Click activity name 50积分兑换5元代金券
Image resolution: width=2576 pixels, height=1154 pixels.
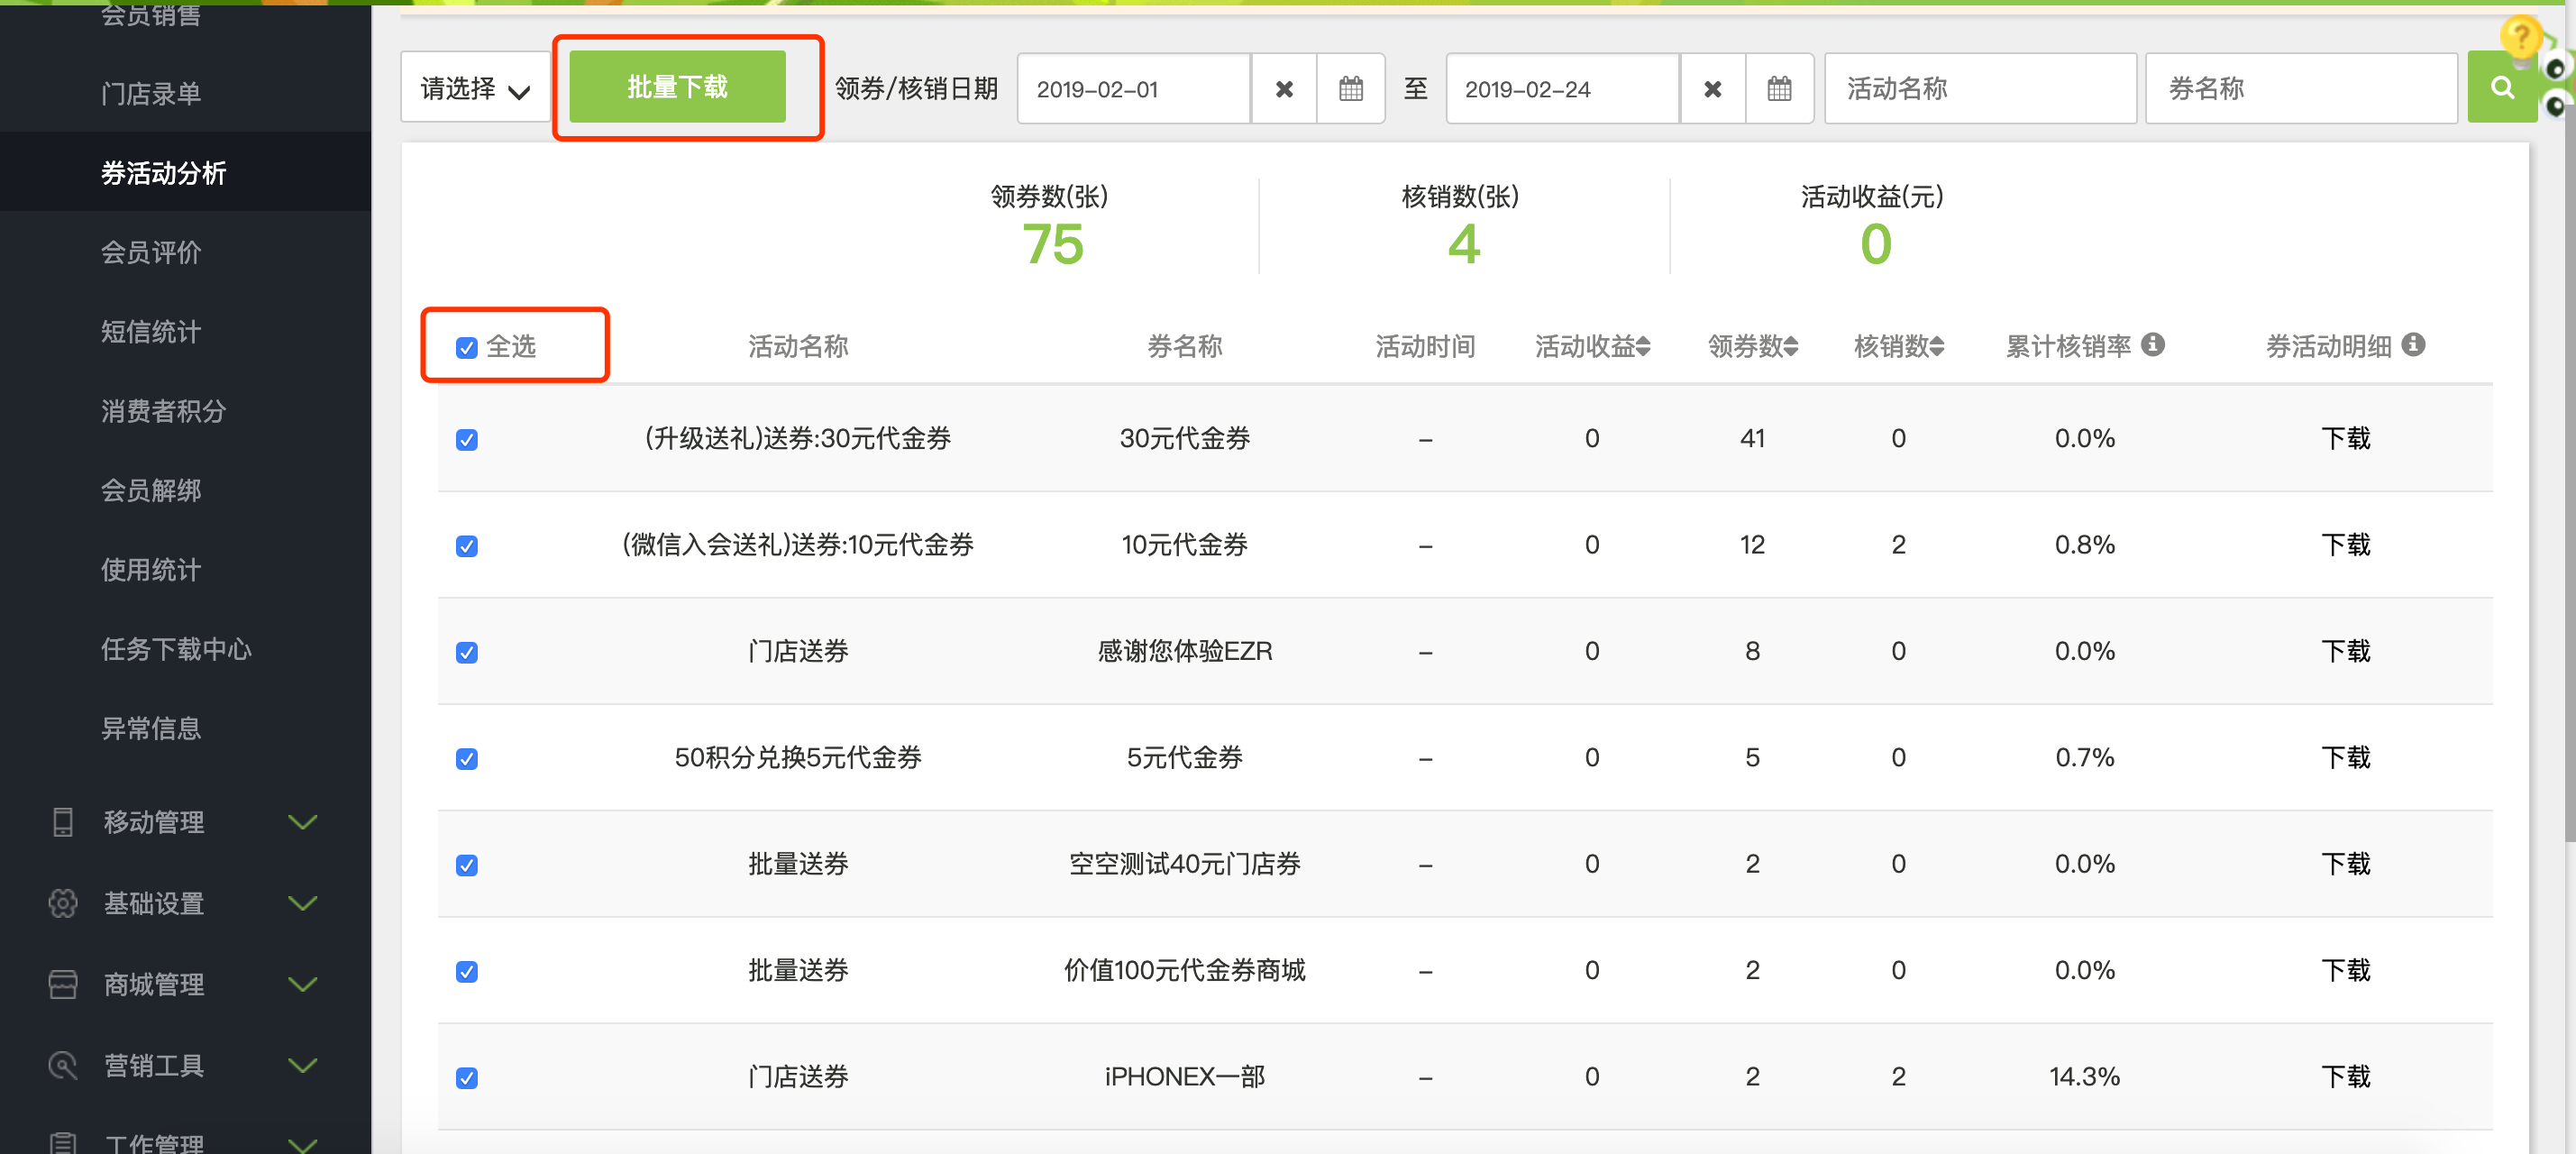pos(798,757)
